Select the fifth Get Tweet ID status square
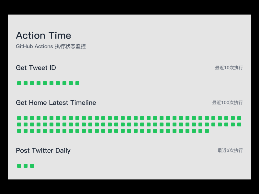Image resolution: width=259 pixels, height=194 pixels. pos(45,83)
